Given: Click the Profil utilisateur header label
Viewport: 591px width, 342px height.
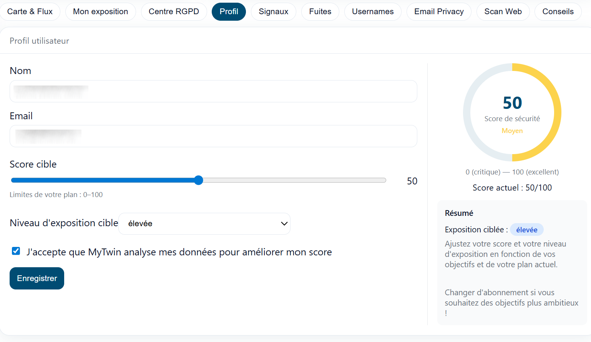Looking at the screenshot, I should (x=39, y=41).
